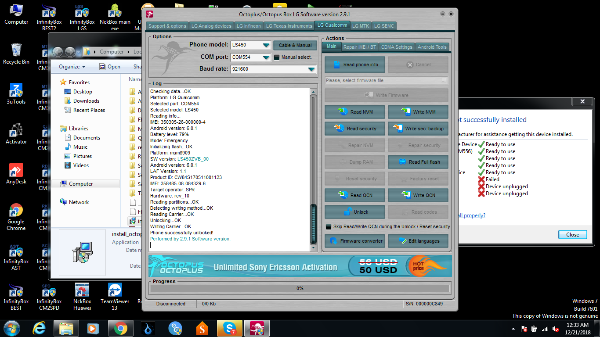Viewport: 600px width, 337px height.
Task: Select Network in Explorer sidebar
Action: pyautogui.click(x=79, y=202)
